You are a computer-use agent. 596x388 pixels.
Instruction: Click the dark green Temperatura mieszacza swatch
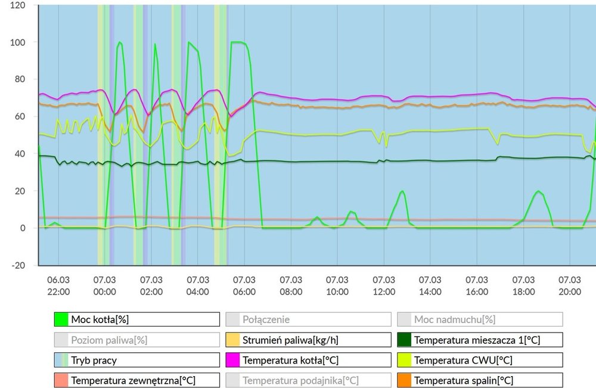click(405, 340)
